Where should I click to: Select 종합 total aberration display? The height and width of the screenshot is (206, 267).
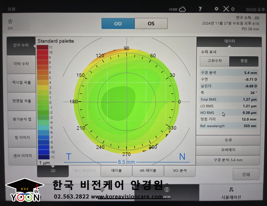pos(243,61)
